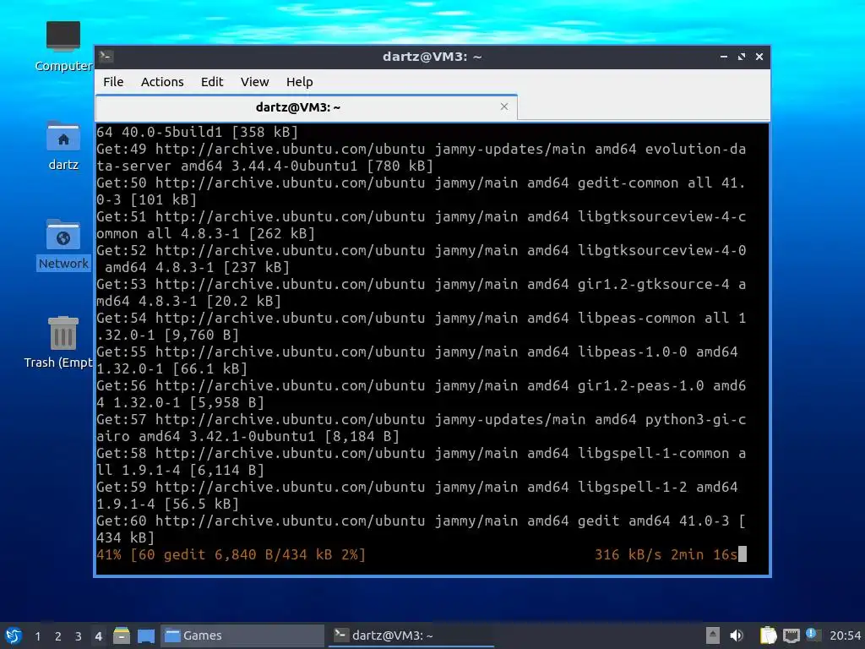Click the show desktop taskbar icon

click(x=146, y=635)
